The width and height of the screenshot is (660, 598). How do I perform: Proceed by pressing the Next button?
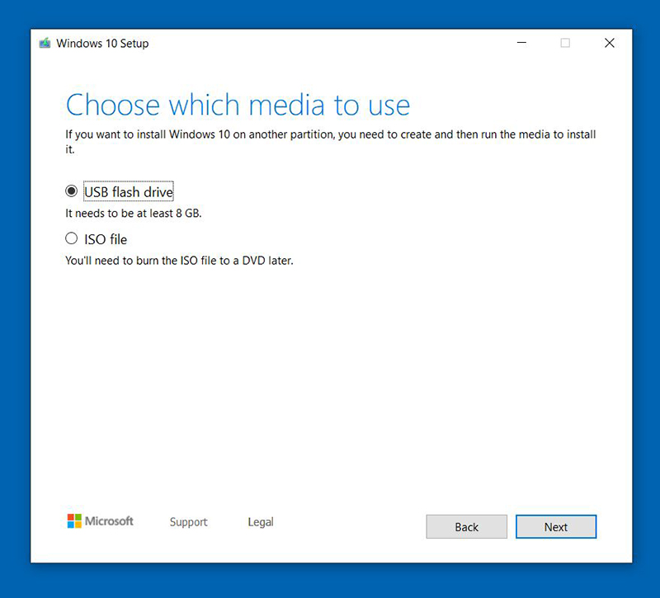point(555,527)
